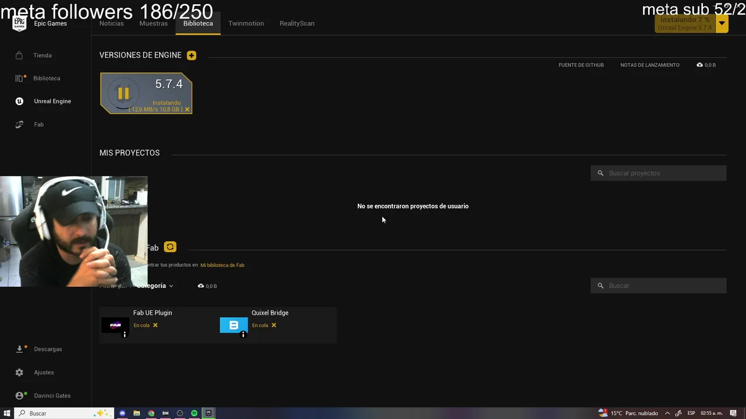Show info for Quixel Bridge
This screenshot has height=419, width=746.
(x=243, y=335)
